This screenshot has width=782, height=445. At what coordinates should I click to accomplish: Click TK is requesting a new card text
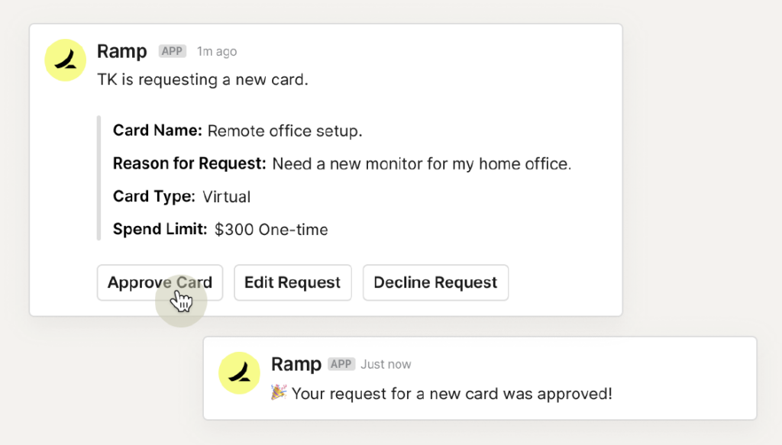click(202, 79)
